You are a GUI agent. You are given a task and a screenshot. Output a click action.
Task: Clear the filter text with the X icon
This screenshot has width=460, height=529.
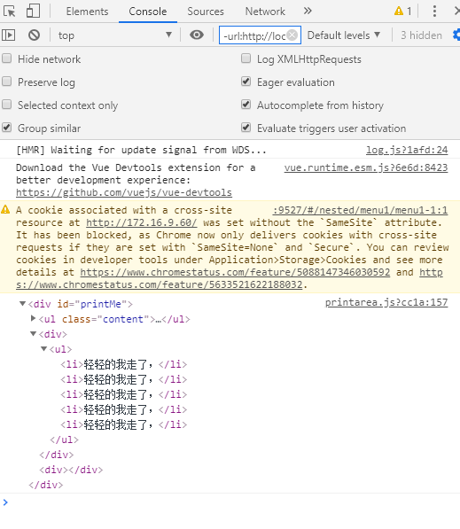coord(292,35)
